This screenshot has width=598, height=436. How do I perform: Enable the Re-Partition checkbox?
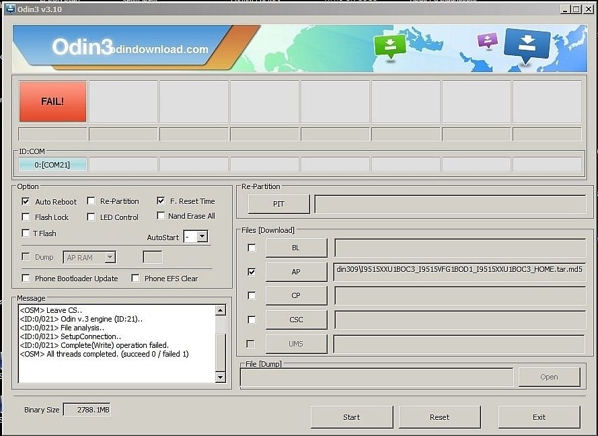(91, 201)
